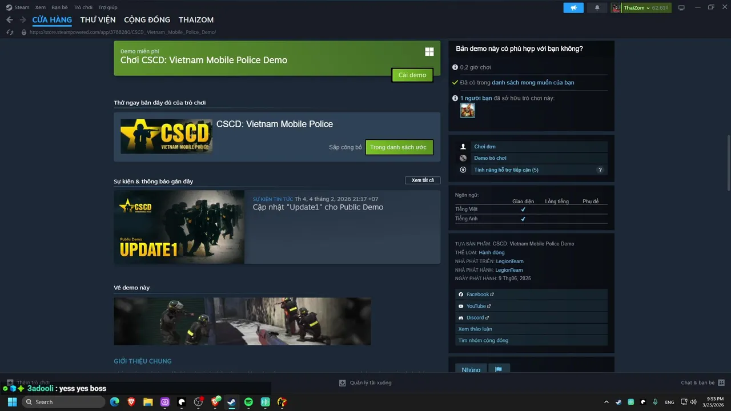Screen dimensions: 731x411
Task: Go forward with the right navigation arrow
Action: click(x=23, y=19)
